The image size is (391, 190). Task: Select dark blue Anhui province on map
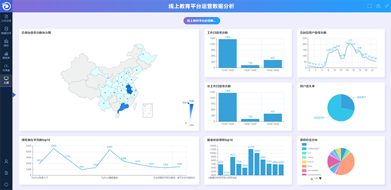(x=129, y=89)
